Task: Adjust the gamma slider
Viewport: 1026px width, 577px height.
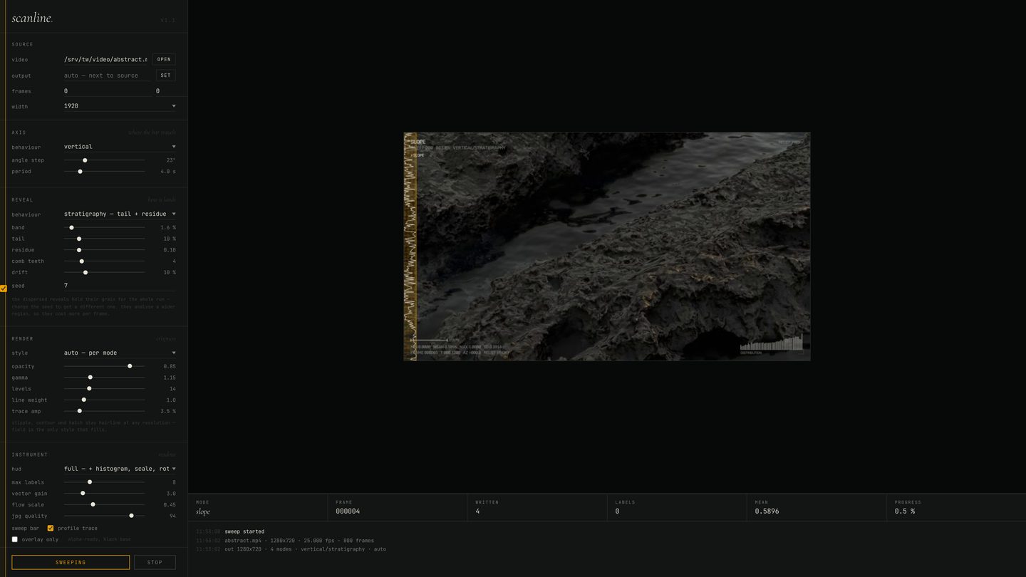Action: 104,378
